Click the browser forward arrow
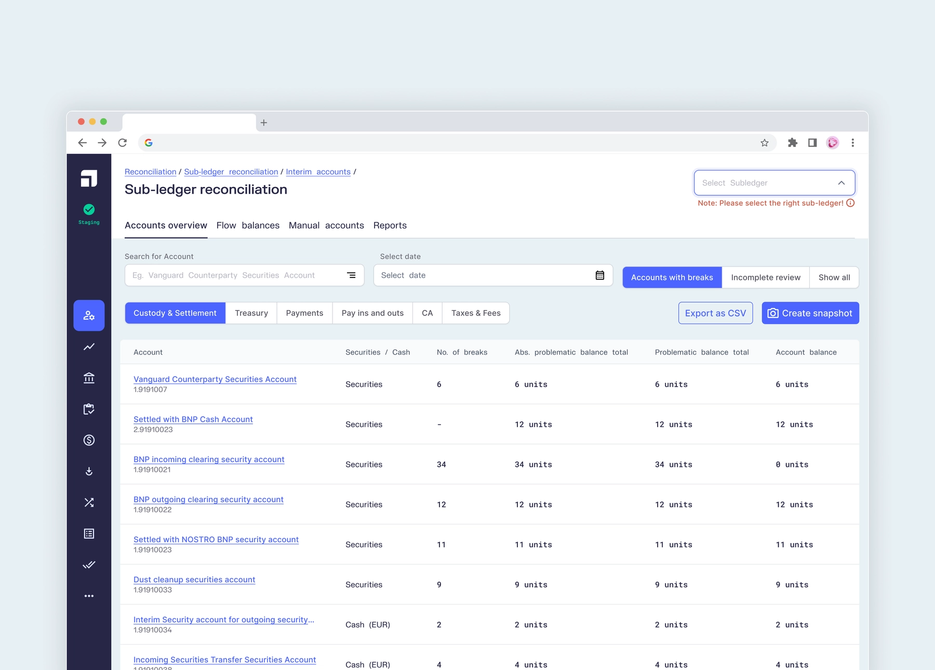 click(x=102, y=143)
